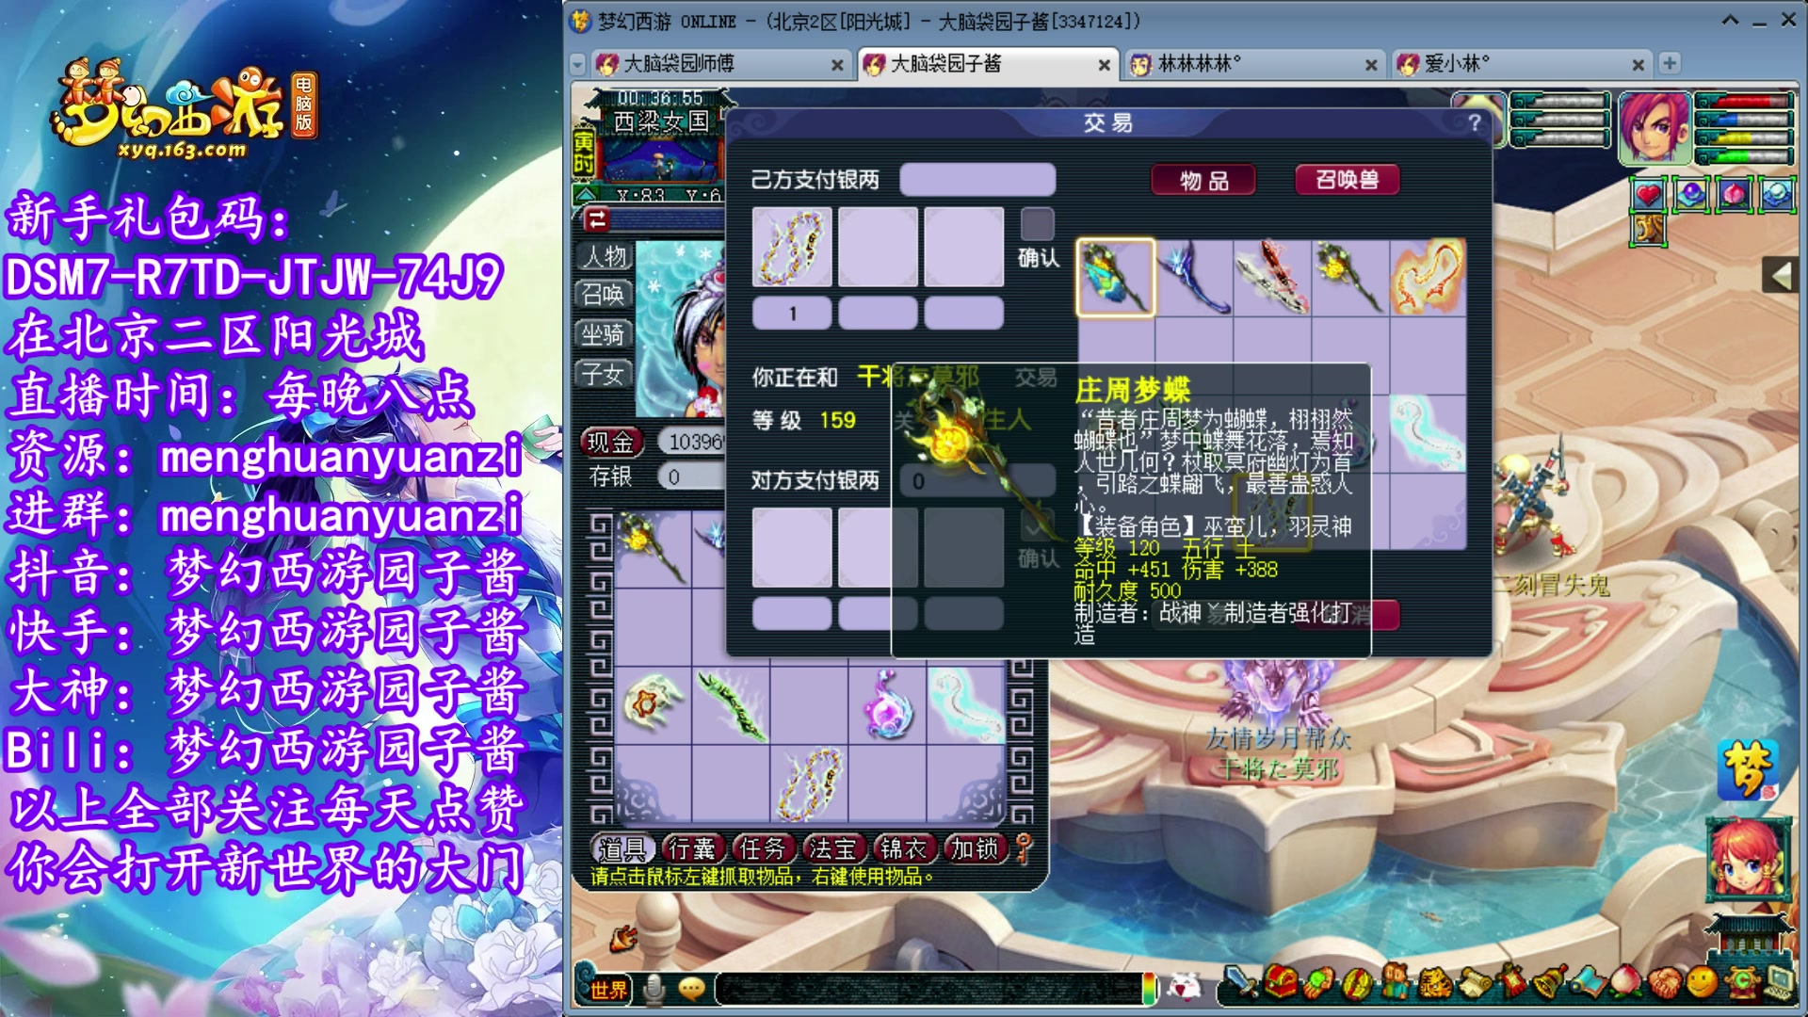
Task: Click the green gem give-item icon
Action: [1318, 982]
